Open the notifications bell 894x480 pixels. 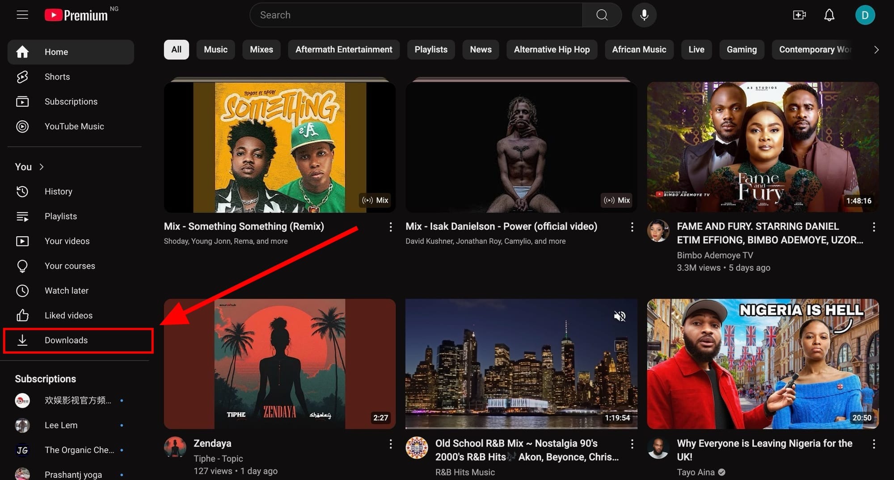tap(829, 15)
